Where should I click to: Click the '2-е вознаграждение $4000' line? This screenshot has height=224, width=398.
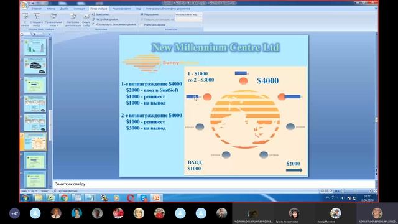click(x=152, y=115)
